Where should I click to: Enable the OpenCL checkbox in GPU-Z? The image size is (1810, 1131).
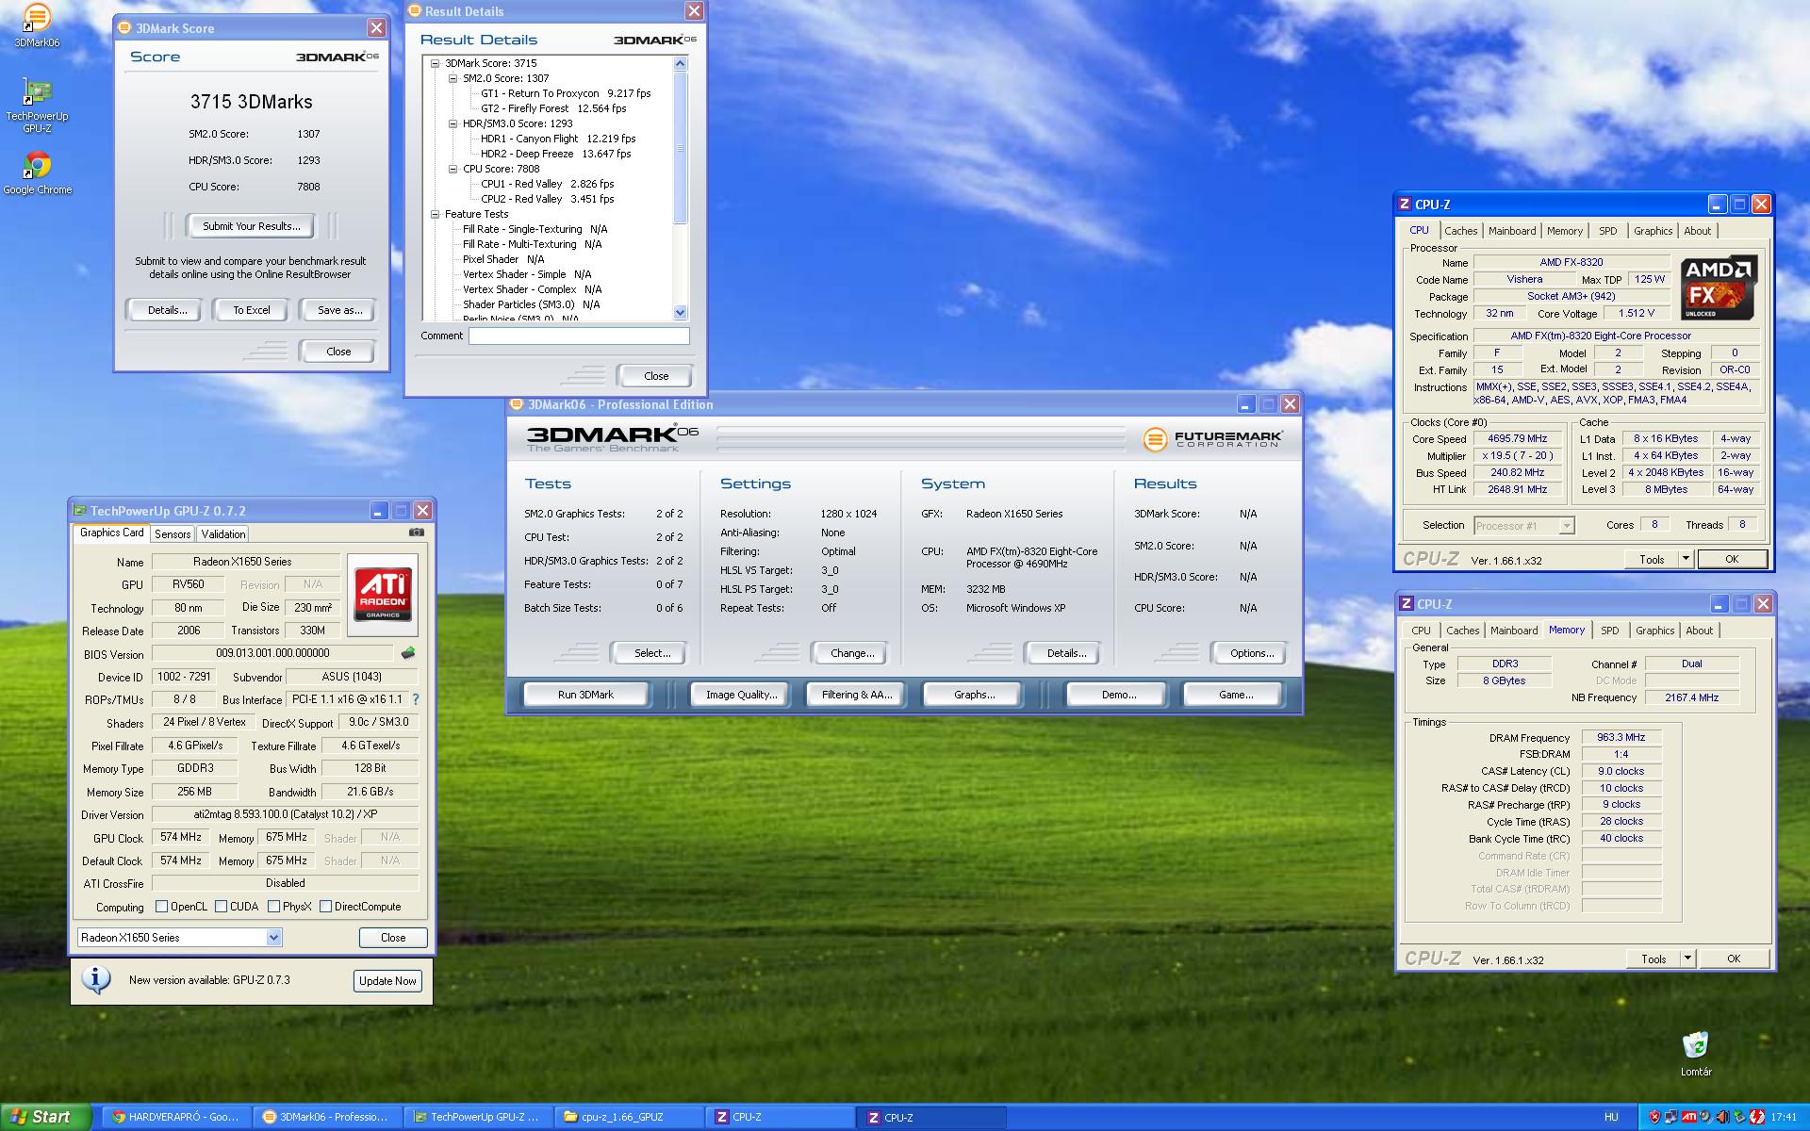pos(161,907)
